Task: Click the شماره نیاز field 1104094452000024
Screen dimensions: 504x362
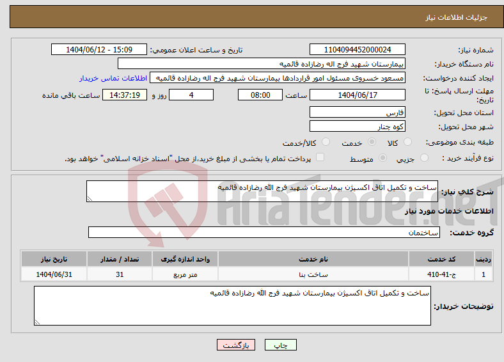Action: [357, 49]
